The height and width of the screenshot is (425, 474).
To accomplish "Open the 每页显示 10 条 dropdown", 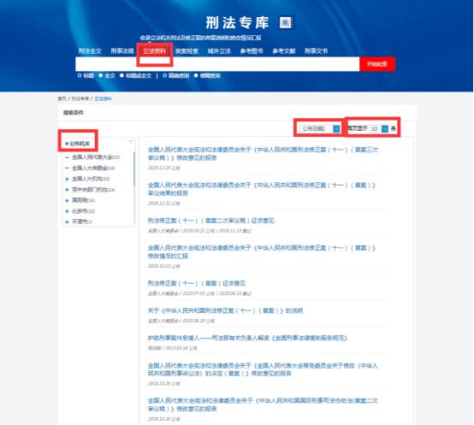I will coord(379,129).
